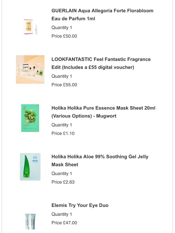
Task: Open the LOOKFANTASTIC Fragrance Edit product image
Action: click(30, 69)
